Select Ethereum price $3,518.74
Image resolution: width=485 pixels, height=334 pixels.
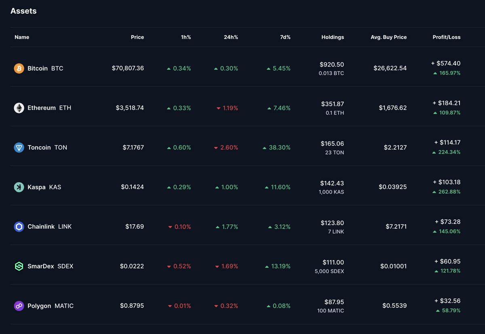point(130,108)
